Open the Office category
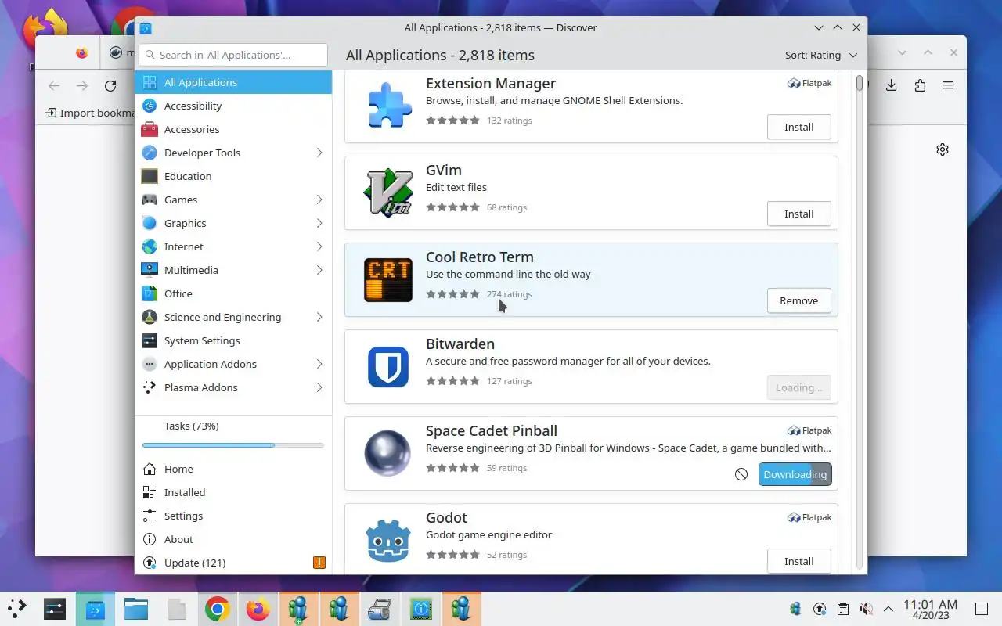This screenshot has width=1002, height=626. pos(233,293)
